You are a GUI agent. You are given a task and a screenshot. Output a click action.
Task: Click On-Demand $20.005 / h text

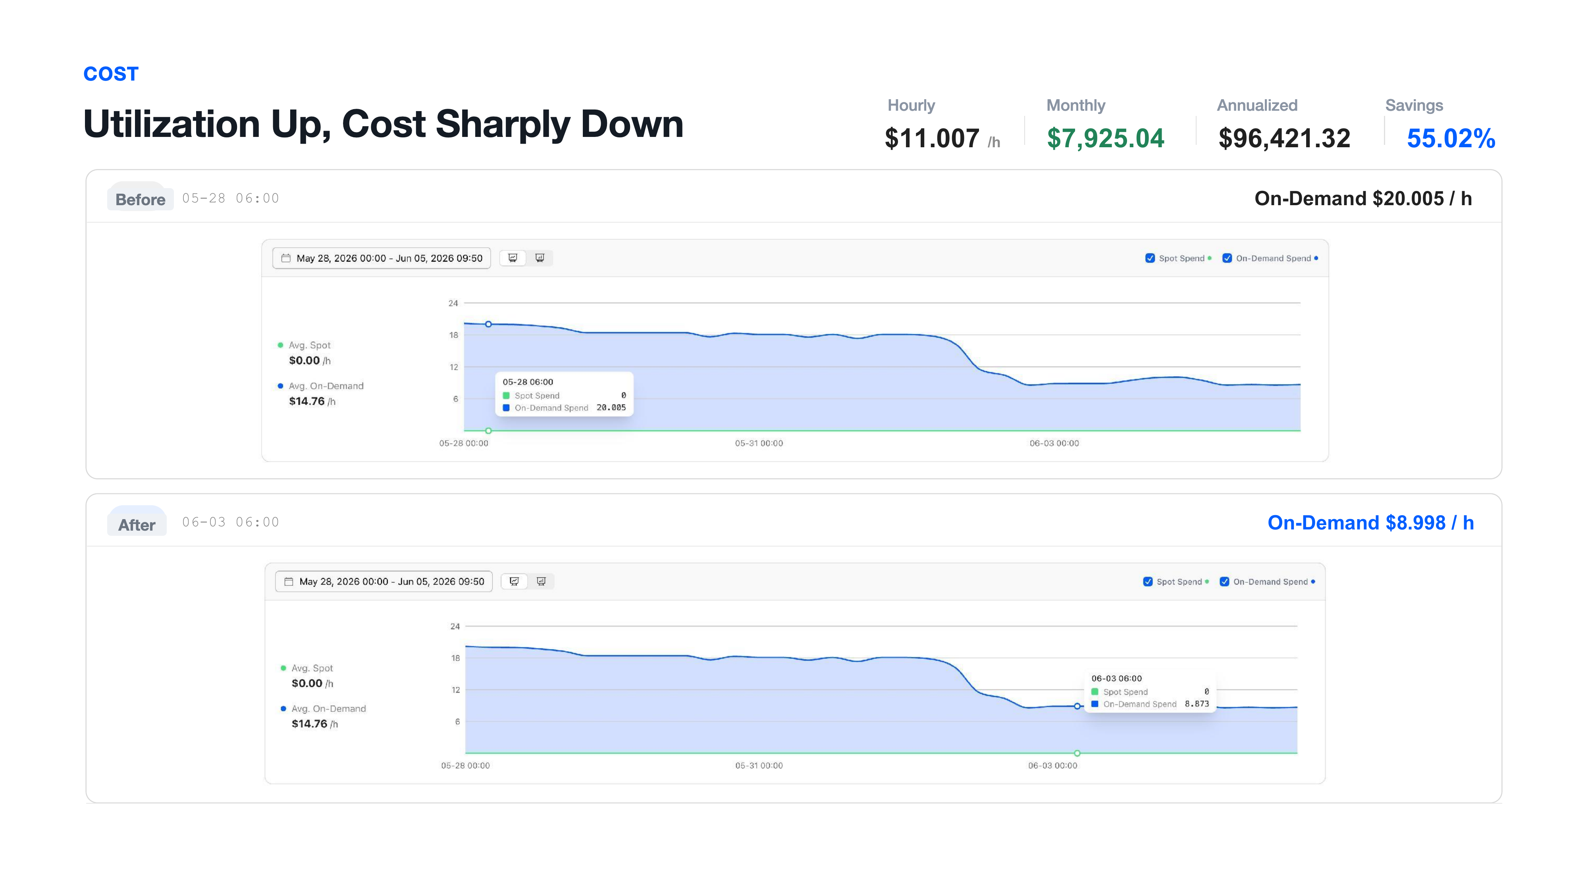pyautogui.click(x=1363, y=198)
